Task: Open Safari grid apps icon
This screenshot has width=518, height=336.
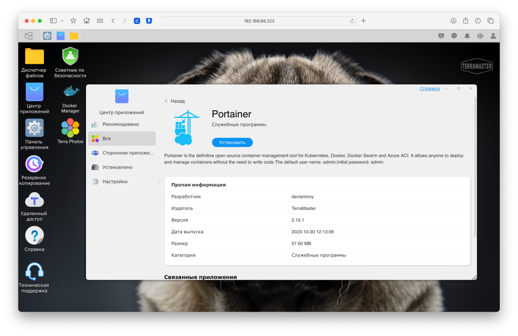Action: (x=100, y=20)
